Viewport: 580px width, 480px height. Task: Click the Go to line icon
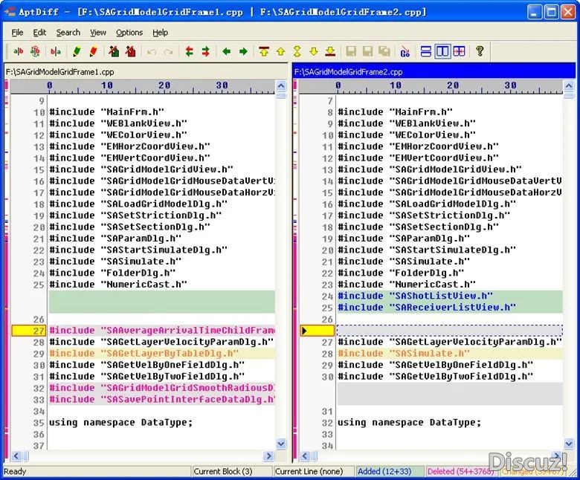click(405, 51)
